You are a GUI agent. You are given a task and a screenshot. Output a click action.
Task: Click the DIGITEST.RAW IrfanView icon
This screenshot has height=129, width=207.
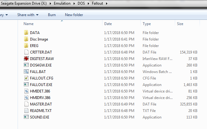click(26, 58)
